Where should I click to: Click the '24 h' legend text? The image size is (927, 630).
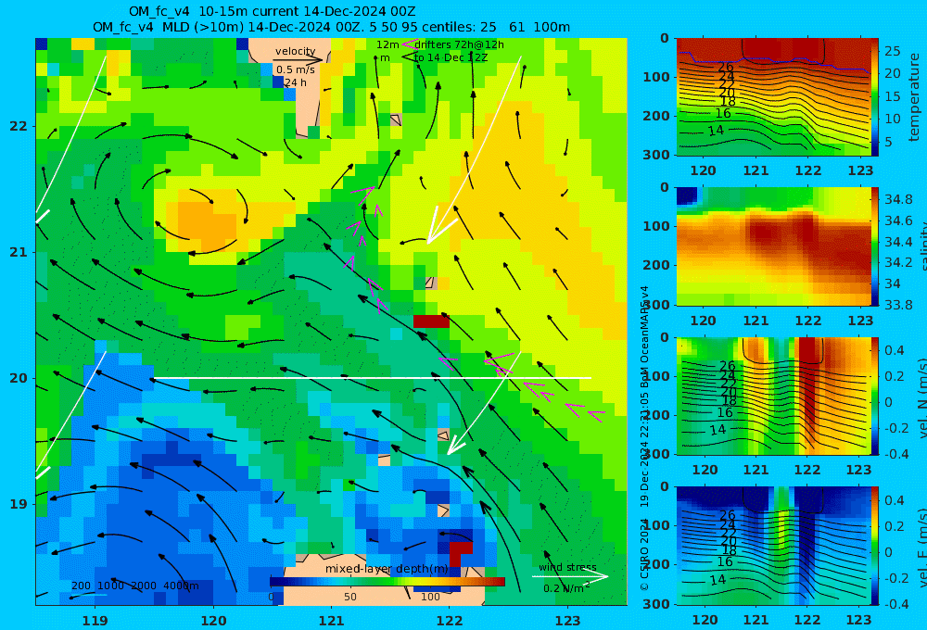(x=295, y=82)
